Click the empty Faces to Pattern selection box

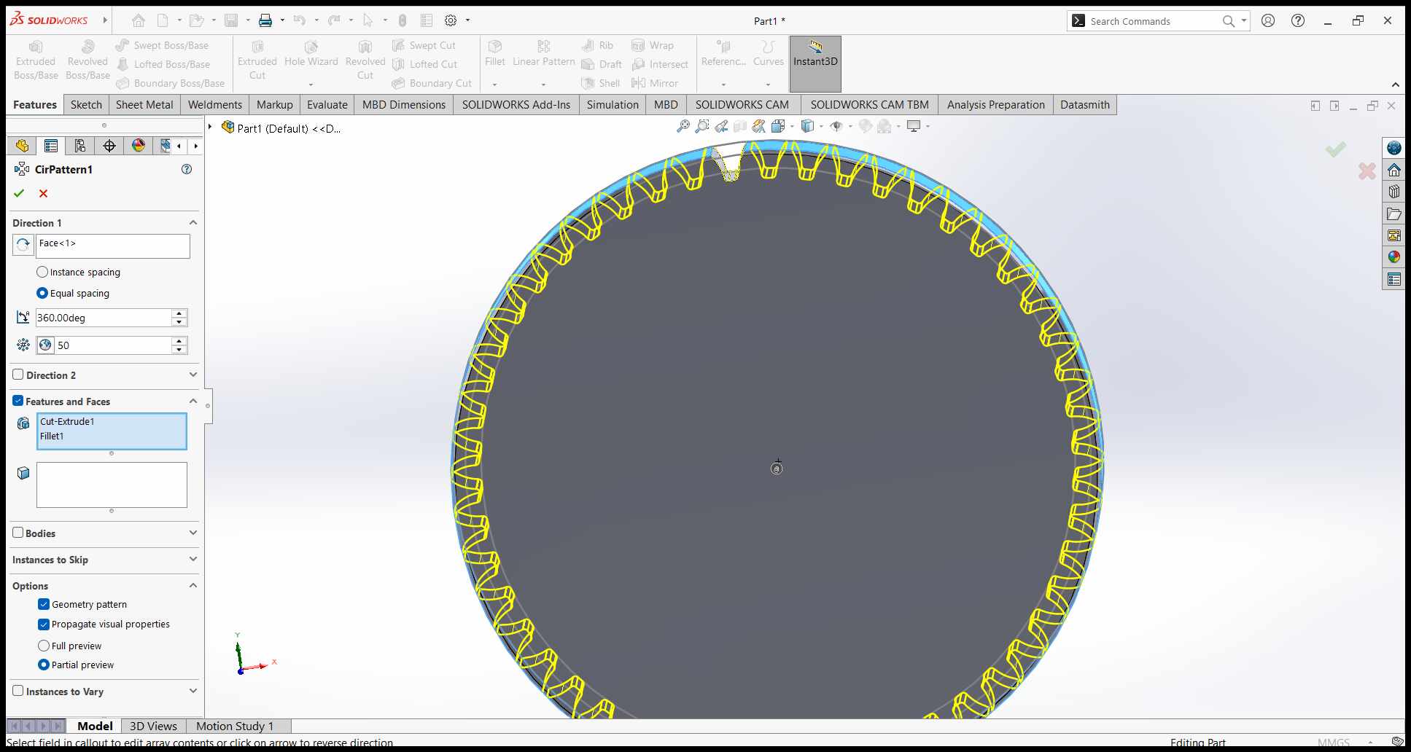tap(112, 485)
